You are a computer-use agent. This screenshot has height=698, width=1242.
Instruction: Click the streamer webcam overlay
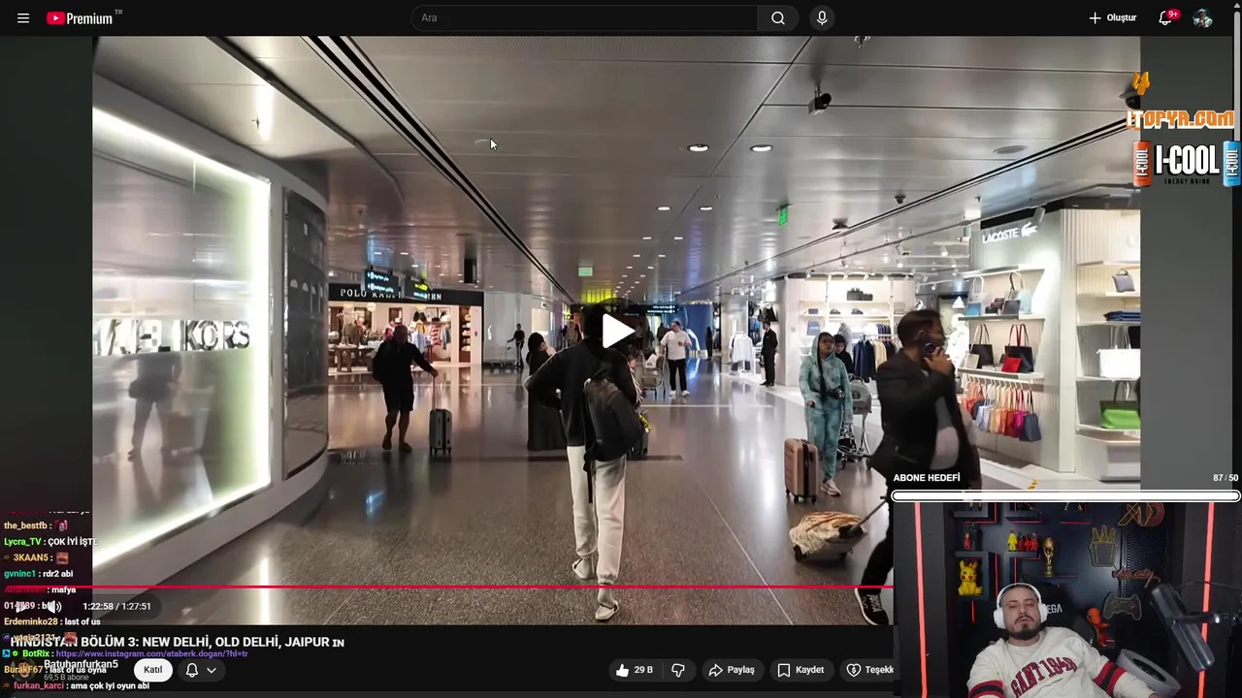coord(1067,601)
